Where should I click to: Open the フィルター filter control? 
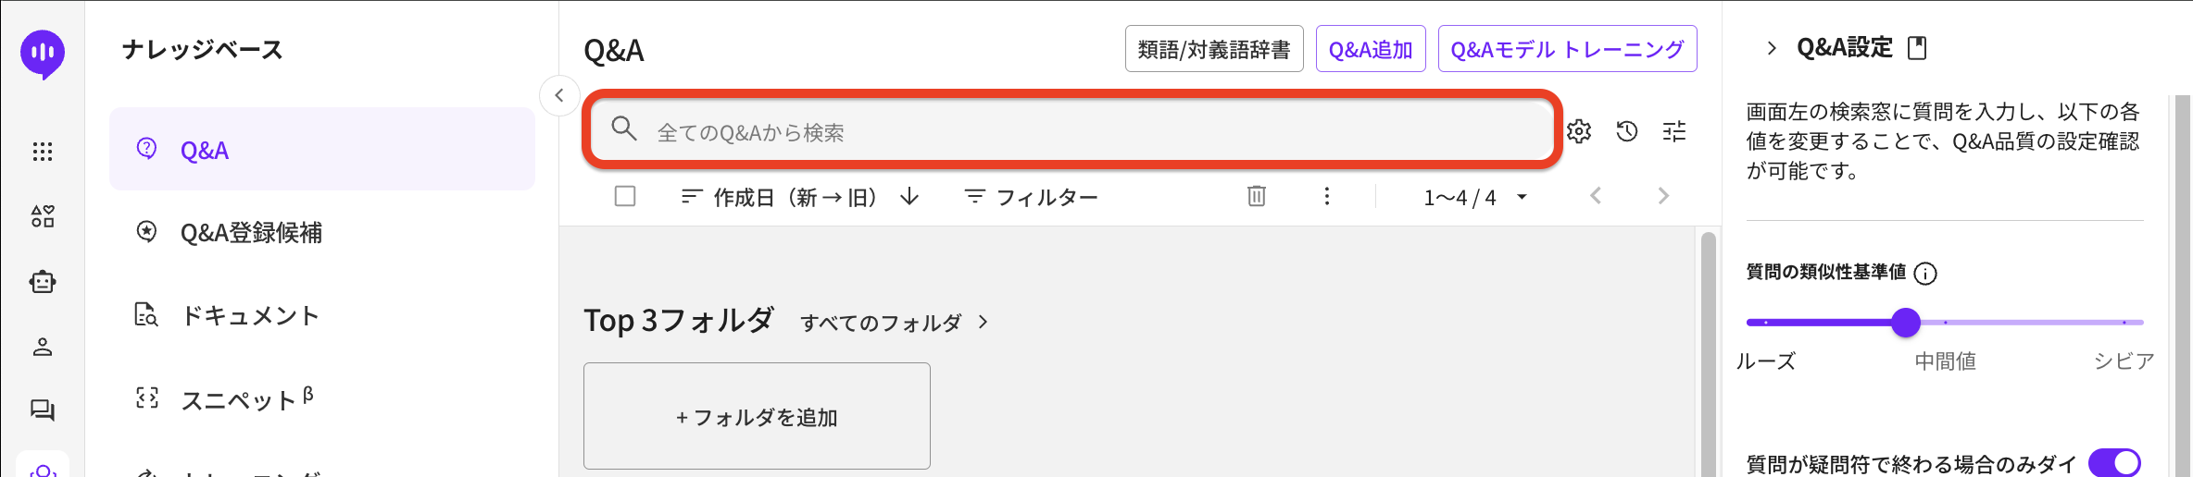(x=1031, y=197)
